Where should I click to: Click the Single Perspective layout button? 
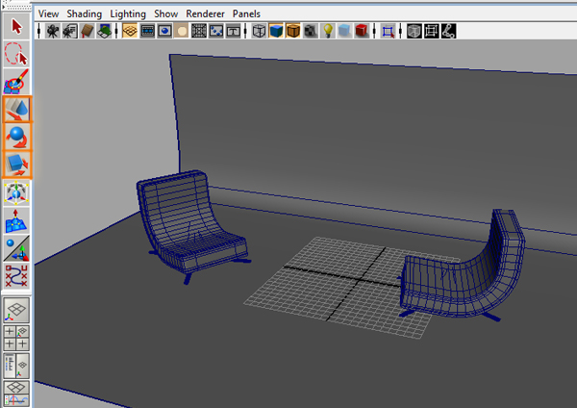tap(17, 310)
